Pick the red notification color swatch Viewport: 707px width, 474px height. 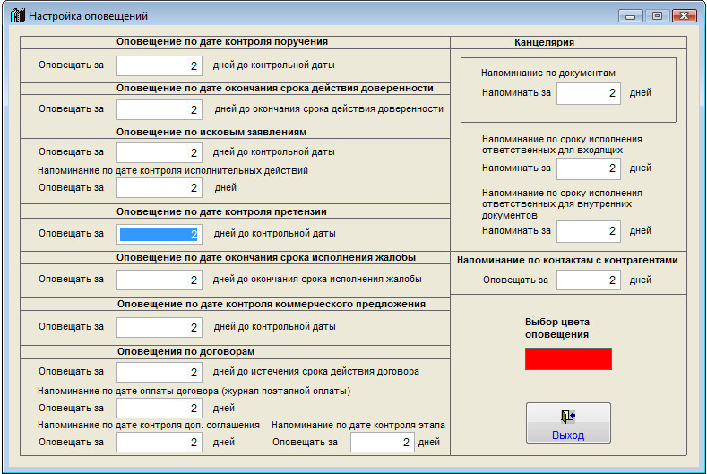click(568, 358)
